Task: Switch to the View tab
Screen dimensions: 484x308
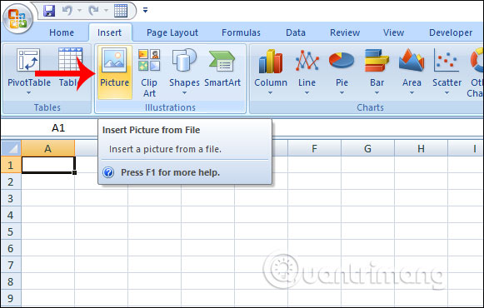Action: (393, 32)
